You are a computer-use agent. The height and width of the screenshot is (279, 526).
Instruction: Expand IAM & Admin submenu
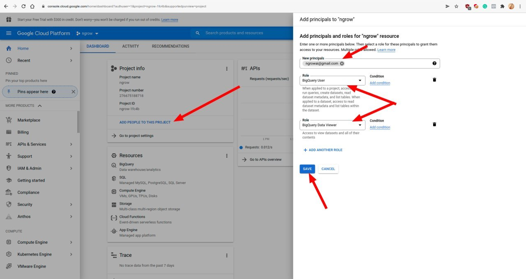coord(71,168)
